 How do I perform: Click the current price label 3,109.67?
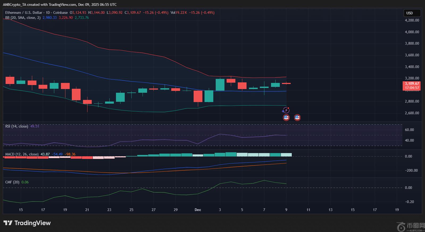tap(412, 83)
